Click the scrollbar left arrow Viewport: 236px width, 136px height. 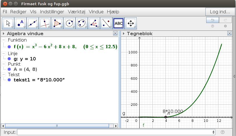tap(3, 126)
